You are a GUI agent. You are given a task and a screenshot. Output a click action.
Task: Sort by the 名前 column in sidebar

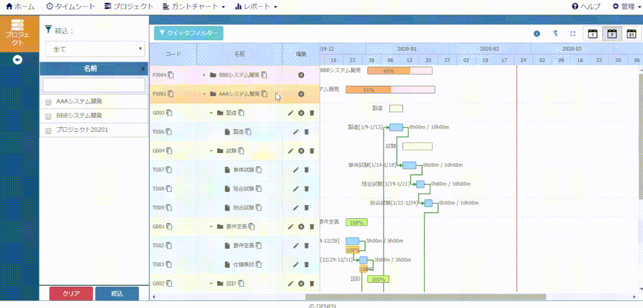pos(94,68)
